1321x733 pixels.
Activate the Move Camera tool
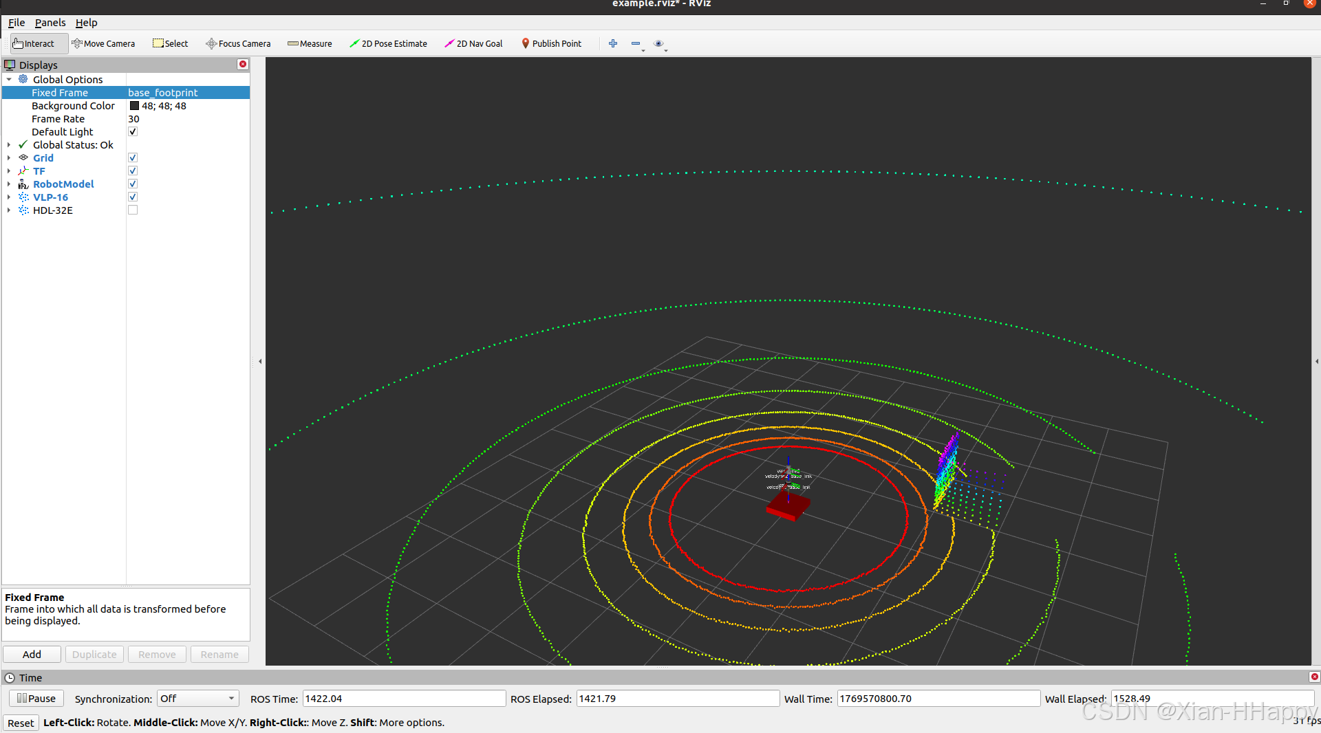tap(103, 43)
